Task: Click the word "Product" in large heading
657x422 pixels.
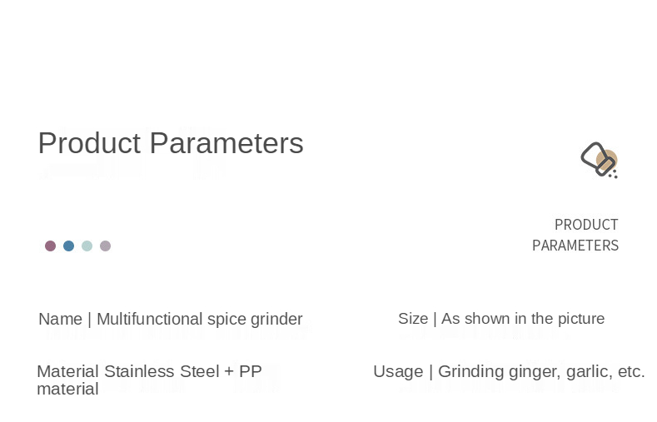Action: (x=89, y=143)
